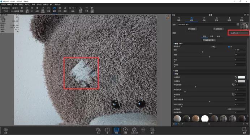Open the Help menu

(57, 4)
